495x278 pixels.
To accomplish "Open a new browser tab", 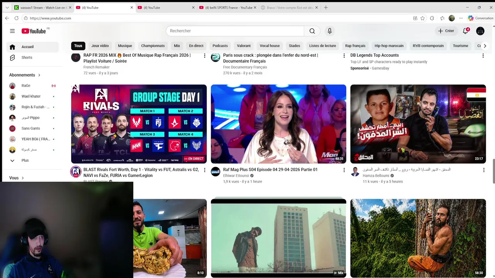I will [x=326, y=7].
